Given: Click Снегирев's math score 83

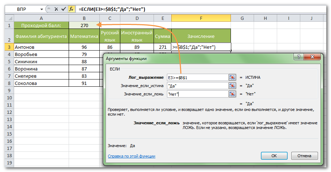Looking at the screenshot, I should click(x=84, y=76).
